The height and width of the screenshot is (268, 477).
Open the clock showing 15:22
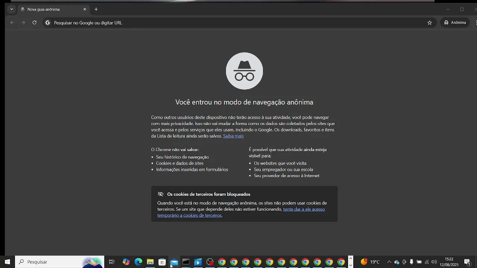click(449, 262)
